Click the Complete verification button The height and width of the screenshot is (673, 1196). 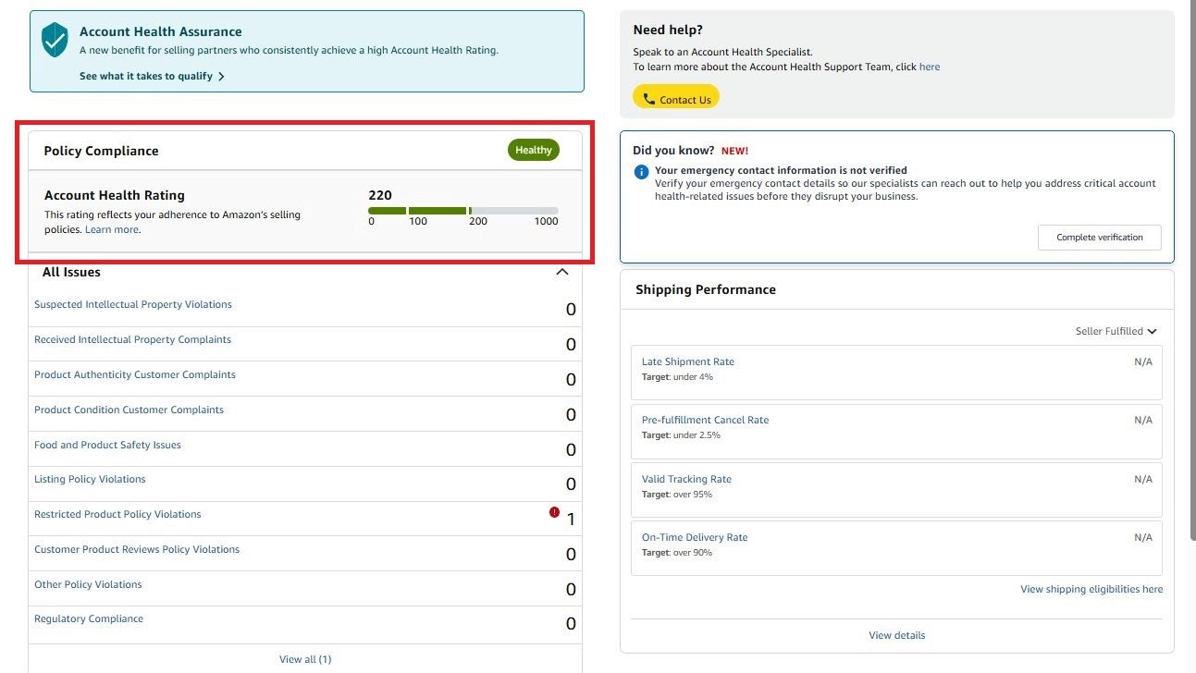pyautogui.click(x=1099, y=237)
